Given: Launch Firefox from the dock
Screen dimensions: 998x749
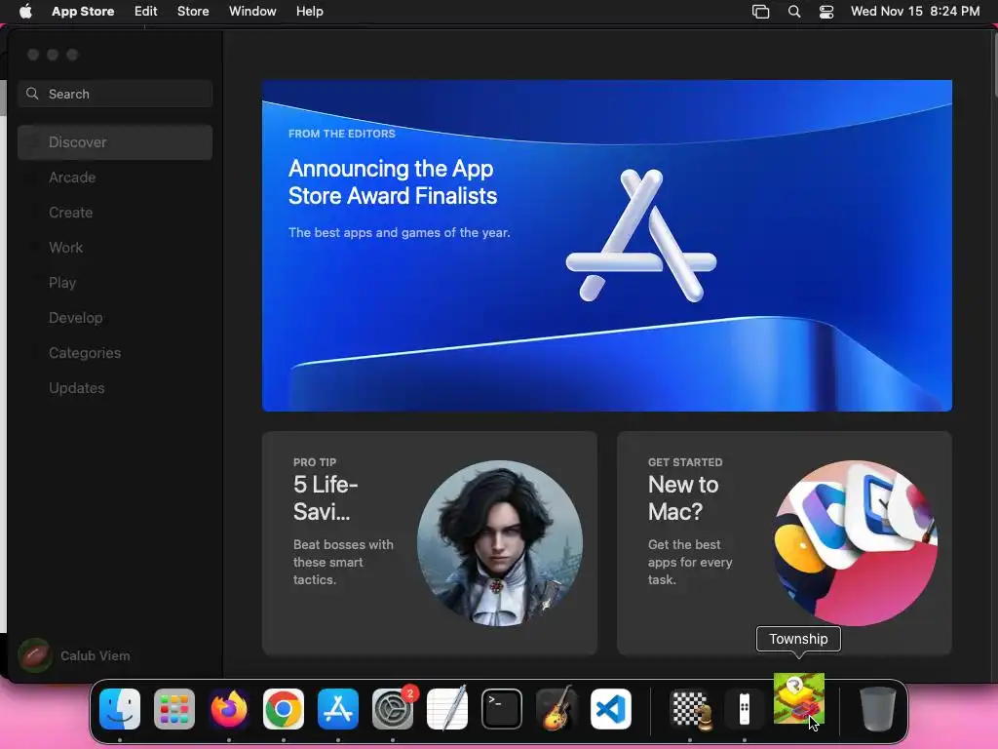Looking at the screenshot, I should click(x=229, y=709).
